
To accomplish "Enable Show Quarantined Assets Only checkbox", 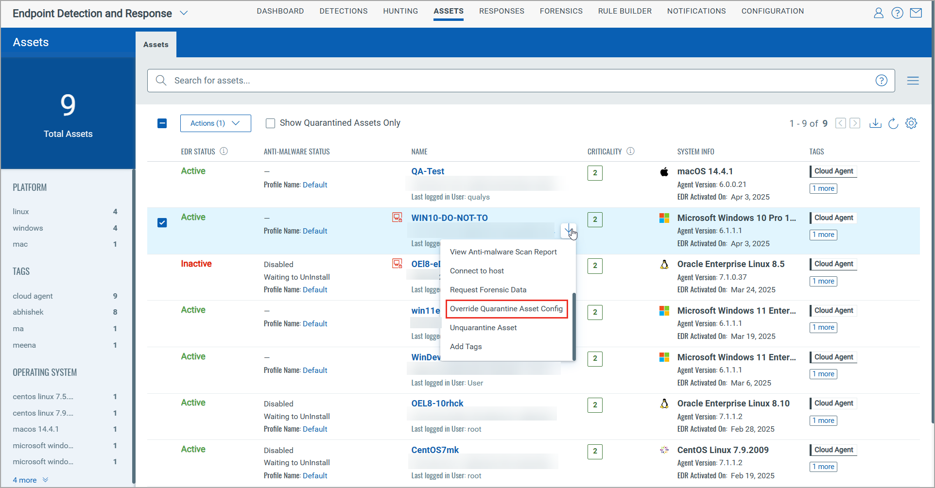I will pyautogui.click(x=270, y=123).
